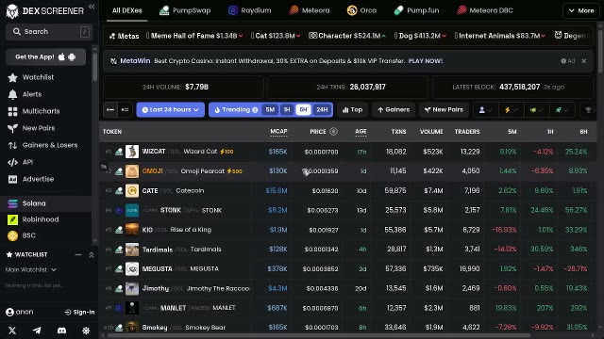Switch to Pump.fun tab
The width and height of the screenshot is (604, 339).
(417, 10)
